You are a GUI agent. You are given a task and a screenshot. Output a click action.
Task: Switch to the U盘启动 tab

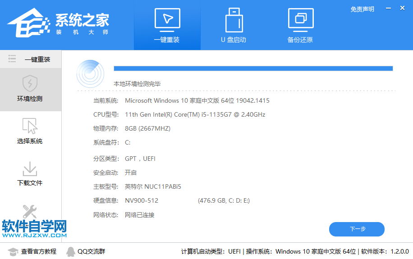pos(234,25)
